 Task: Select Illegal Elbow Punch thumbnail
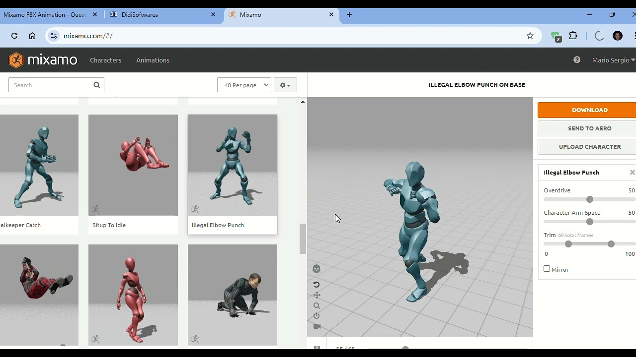(233, 165)
